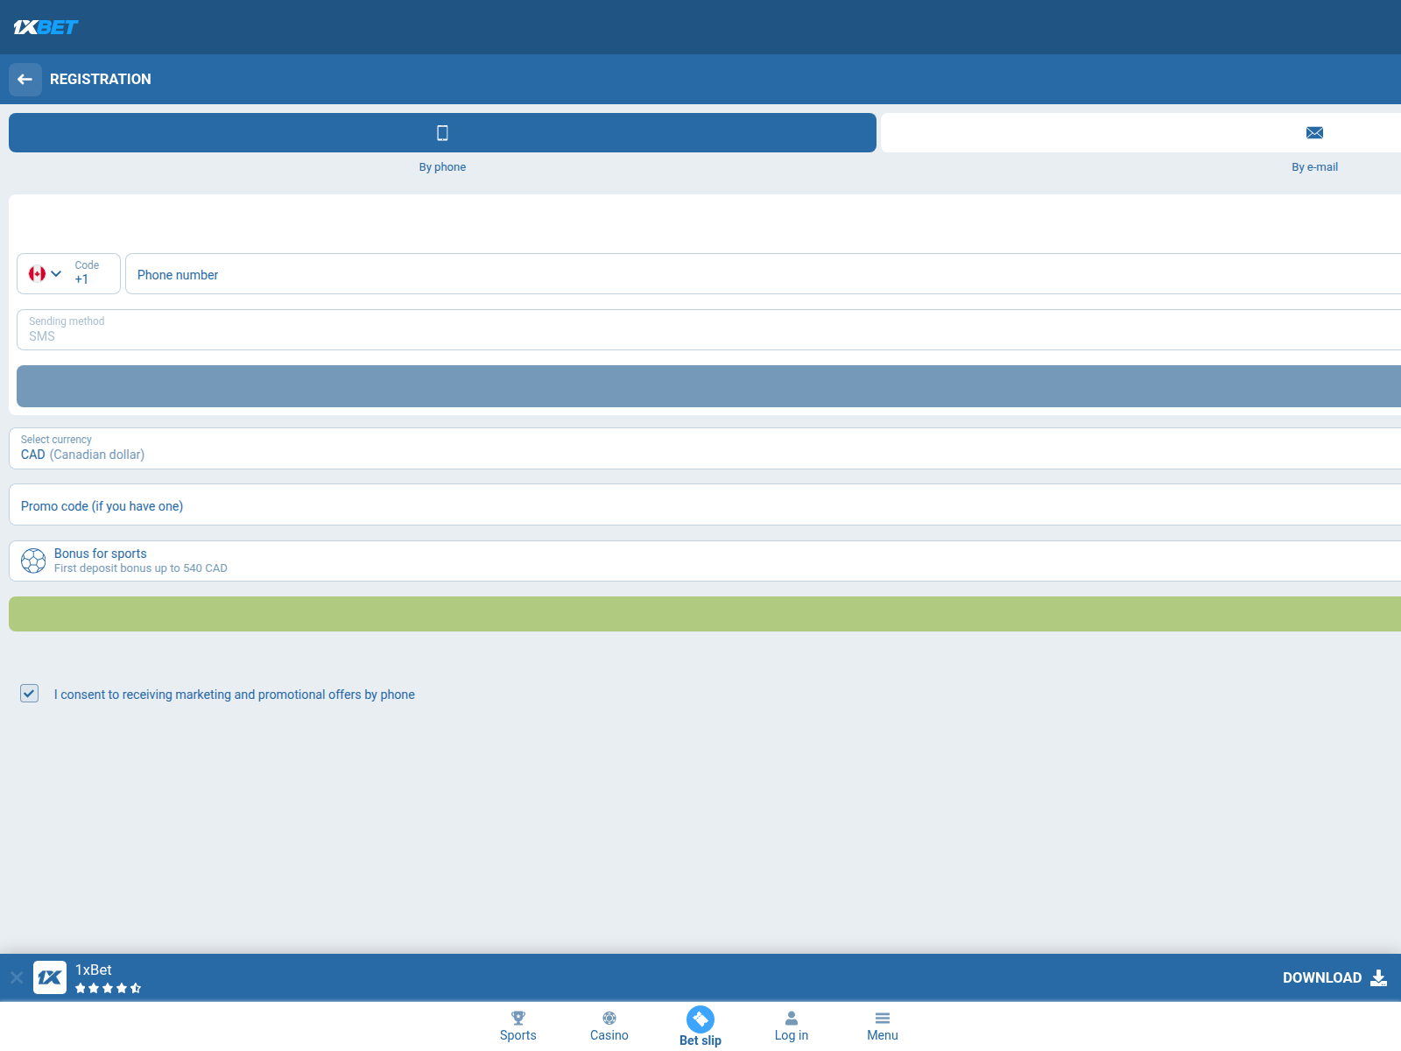Click the Phone number input field
This screenshot has height=1051, width=1401.
coord(762,275)
